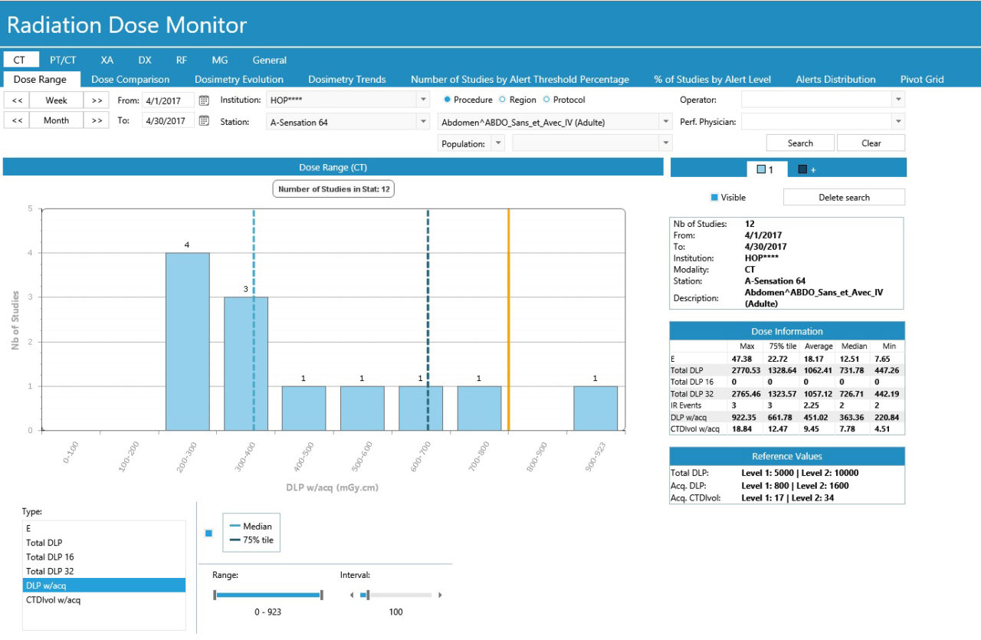981x640 pixels.
Task: Expand the Institution dropdown
Action: (423, 100)
